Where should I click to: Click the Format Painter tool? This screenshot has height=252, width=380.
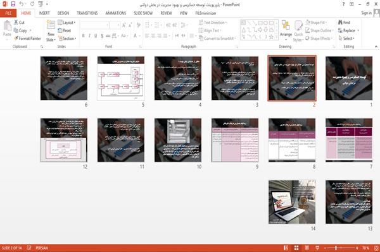[27, 39]
